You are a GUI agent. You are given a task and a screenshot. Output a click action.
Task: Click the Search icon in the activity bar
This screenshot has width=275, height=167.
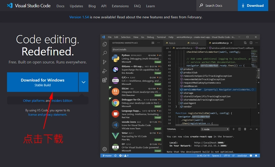pos(105,53)
